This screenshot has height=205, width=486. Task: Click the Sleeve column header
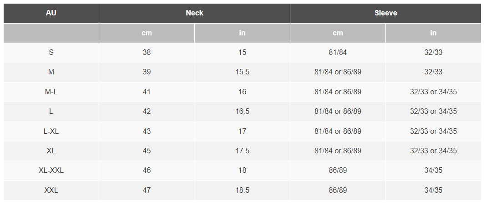point(385,13)
